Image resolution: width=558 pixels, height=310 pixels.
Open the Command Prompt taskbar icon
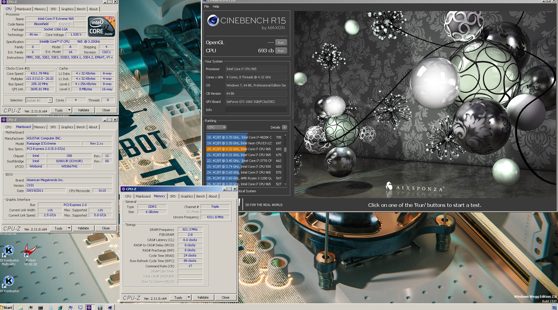tap(41, 307)
